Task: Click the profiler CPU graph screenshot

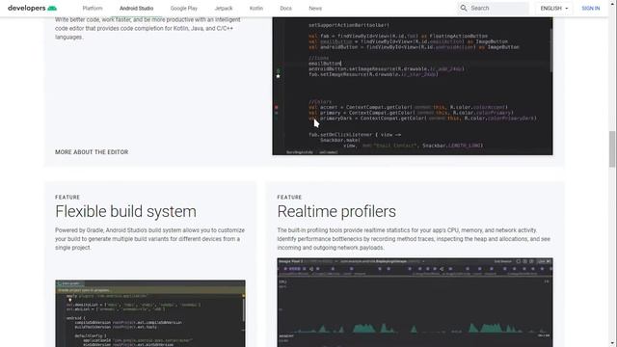Action: [415, 303]
